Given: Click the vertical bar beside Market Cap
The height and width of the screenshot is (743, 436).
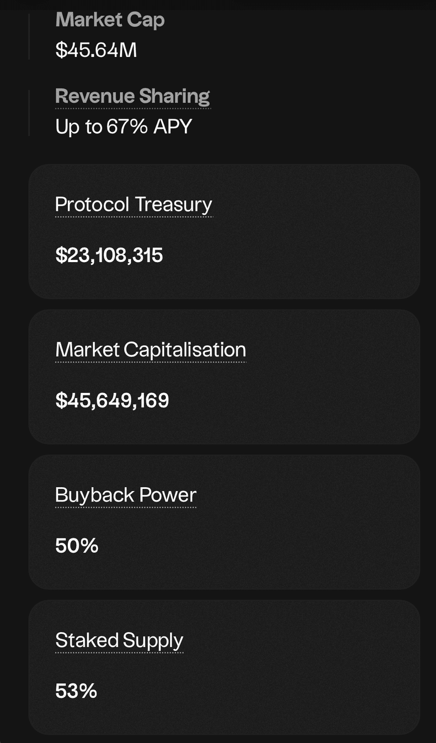Looking at the screenshot, I should pos(29,36).
